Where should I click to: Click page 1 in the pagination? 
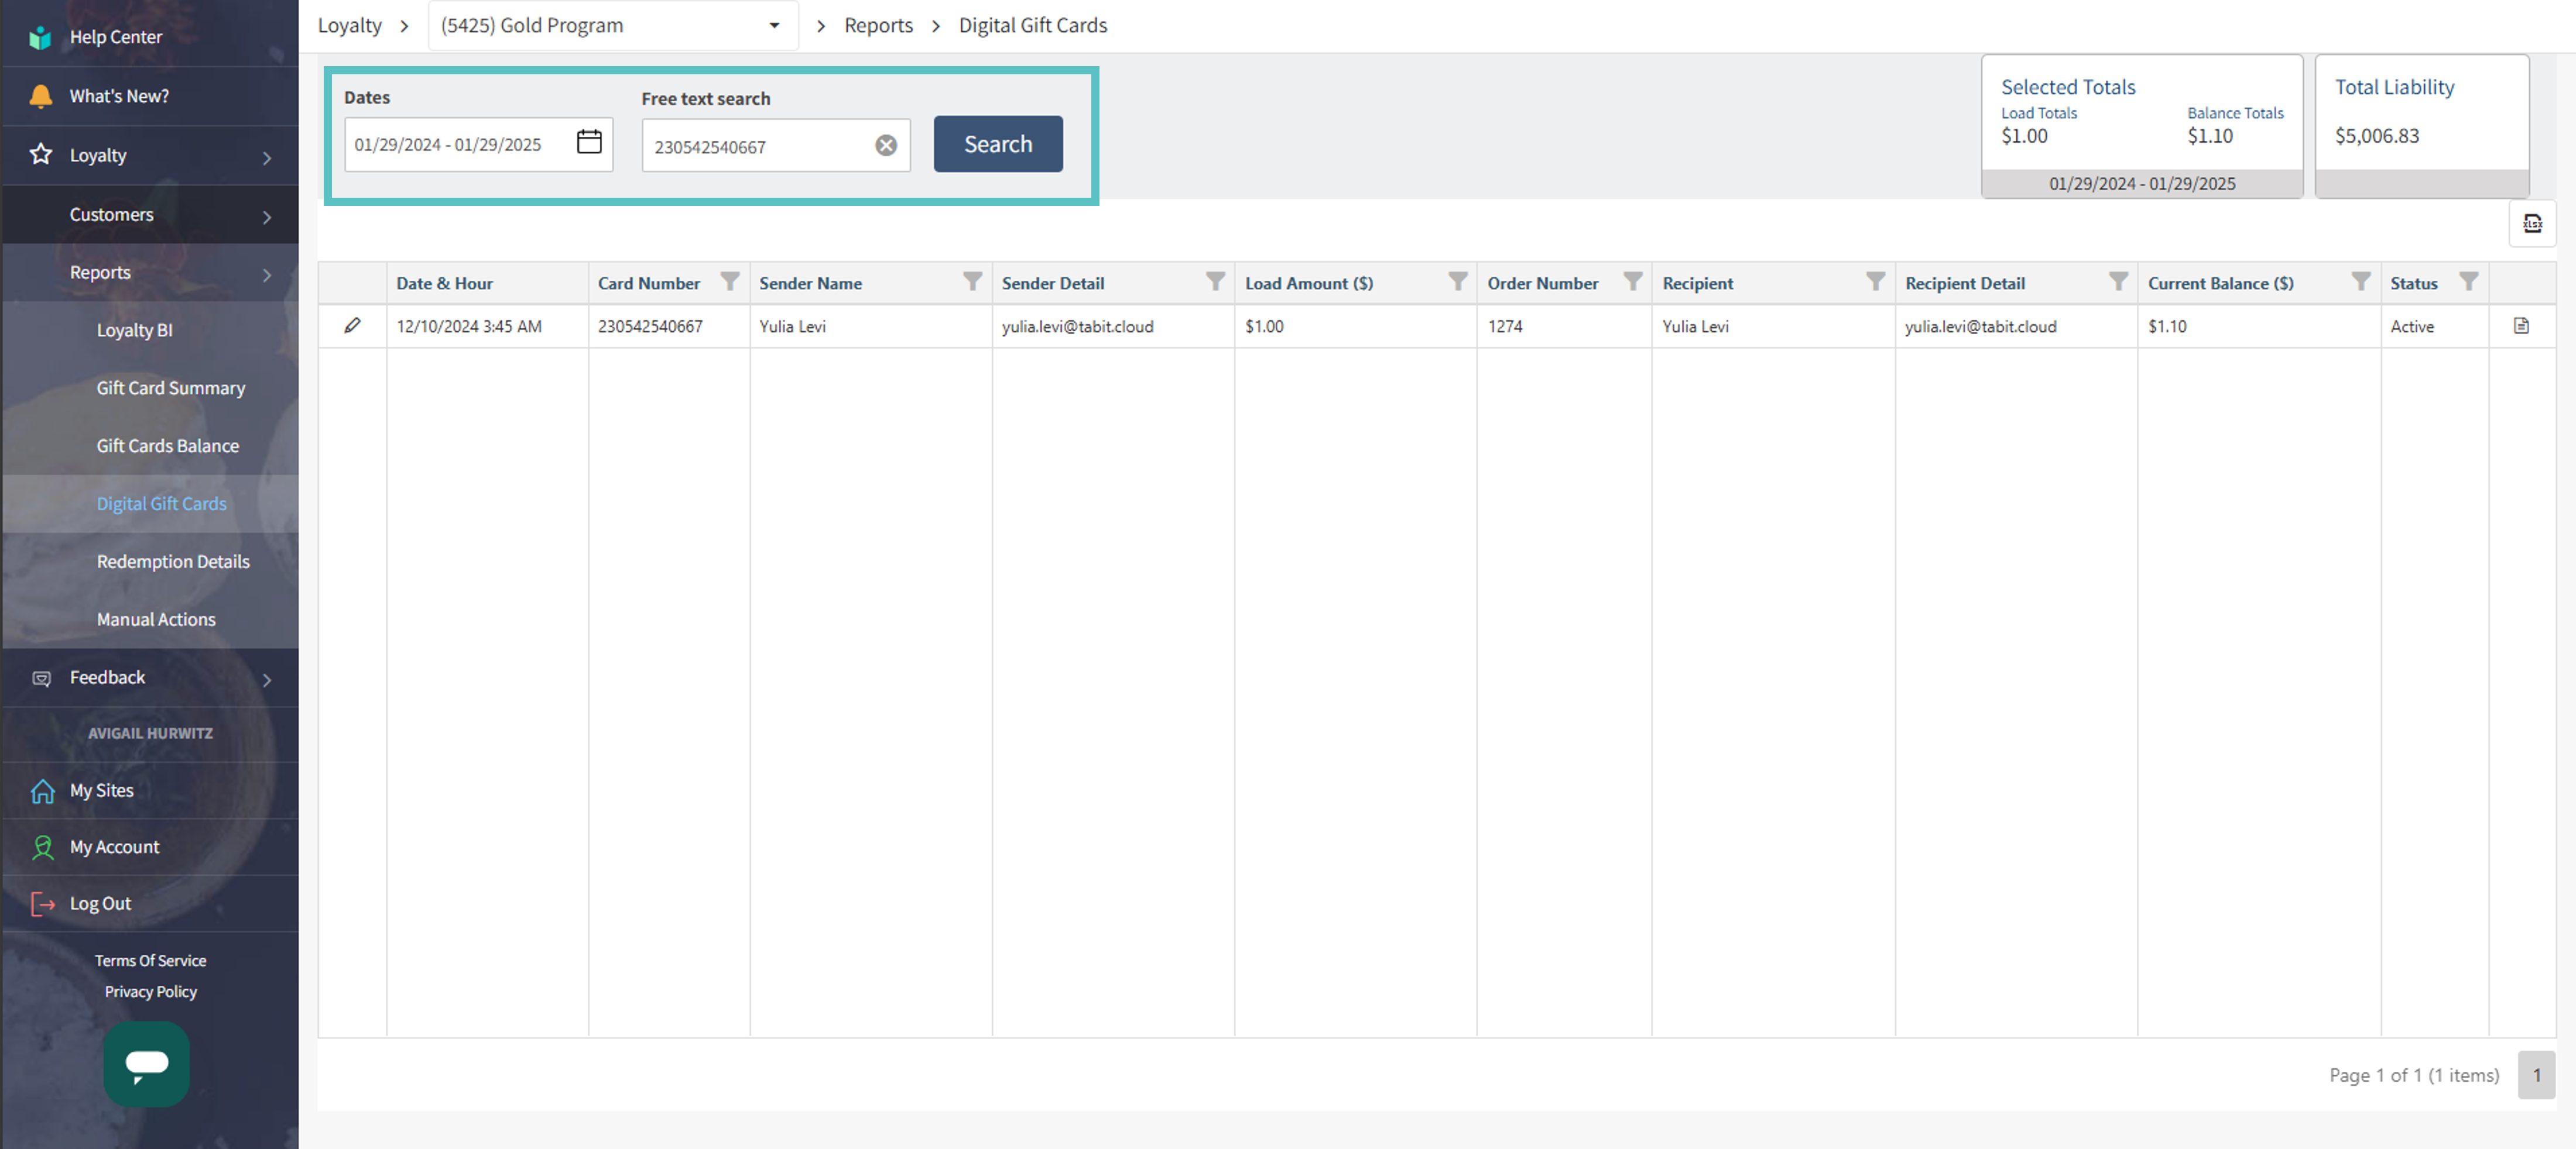2536,1075
